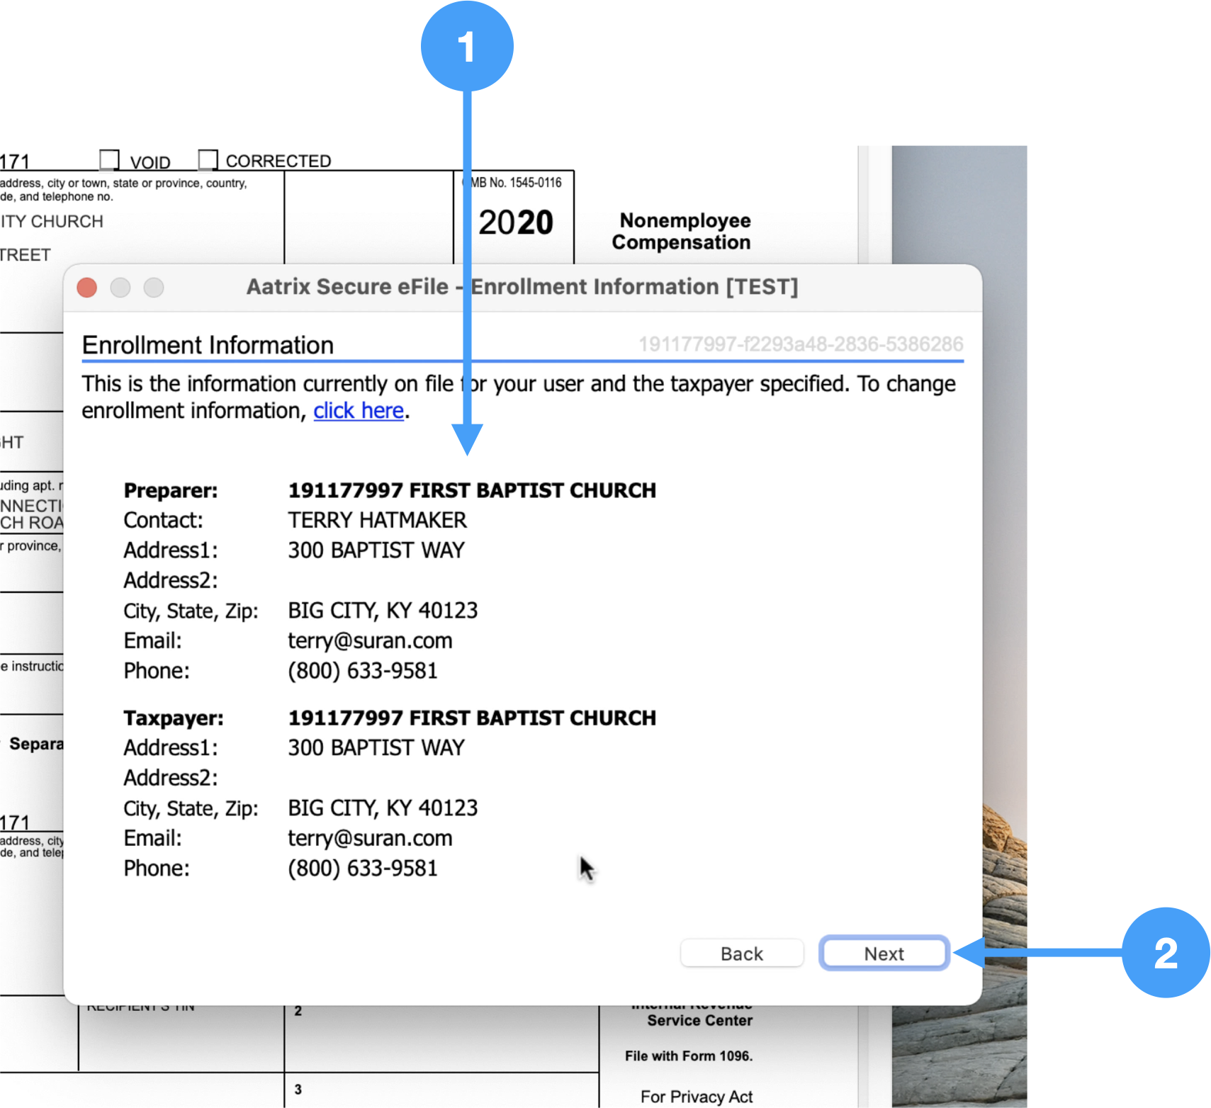The image size is (1211, 1108).
Task: Click the blue step 2 annotation circle
Action: click(x=1165, y=953)
